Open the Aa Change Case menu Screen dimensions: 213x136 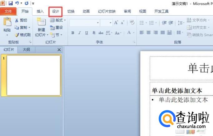click(x=118, y=33)
